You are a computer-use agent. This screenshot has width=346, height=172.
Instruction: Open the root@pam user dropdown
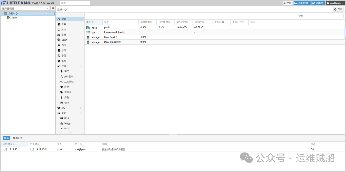(335, 3)
